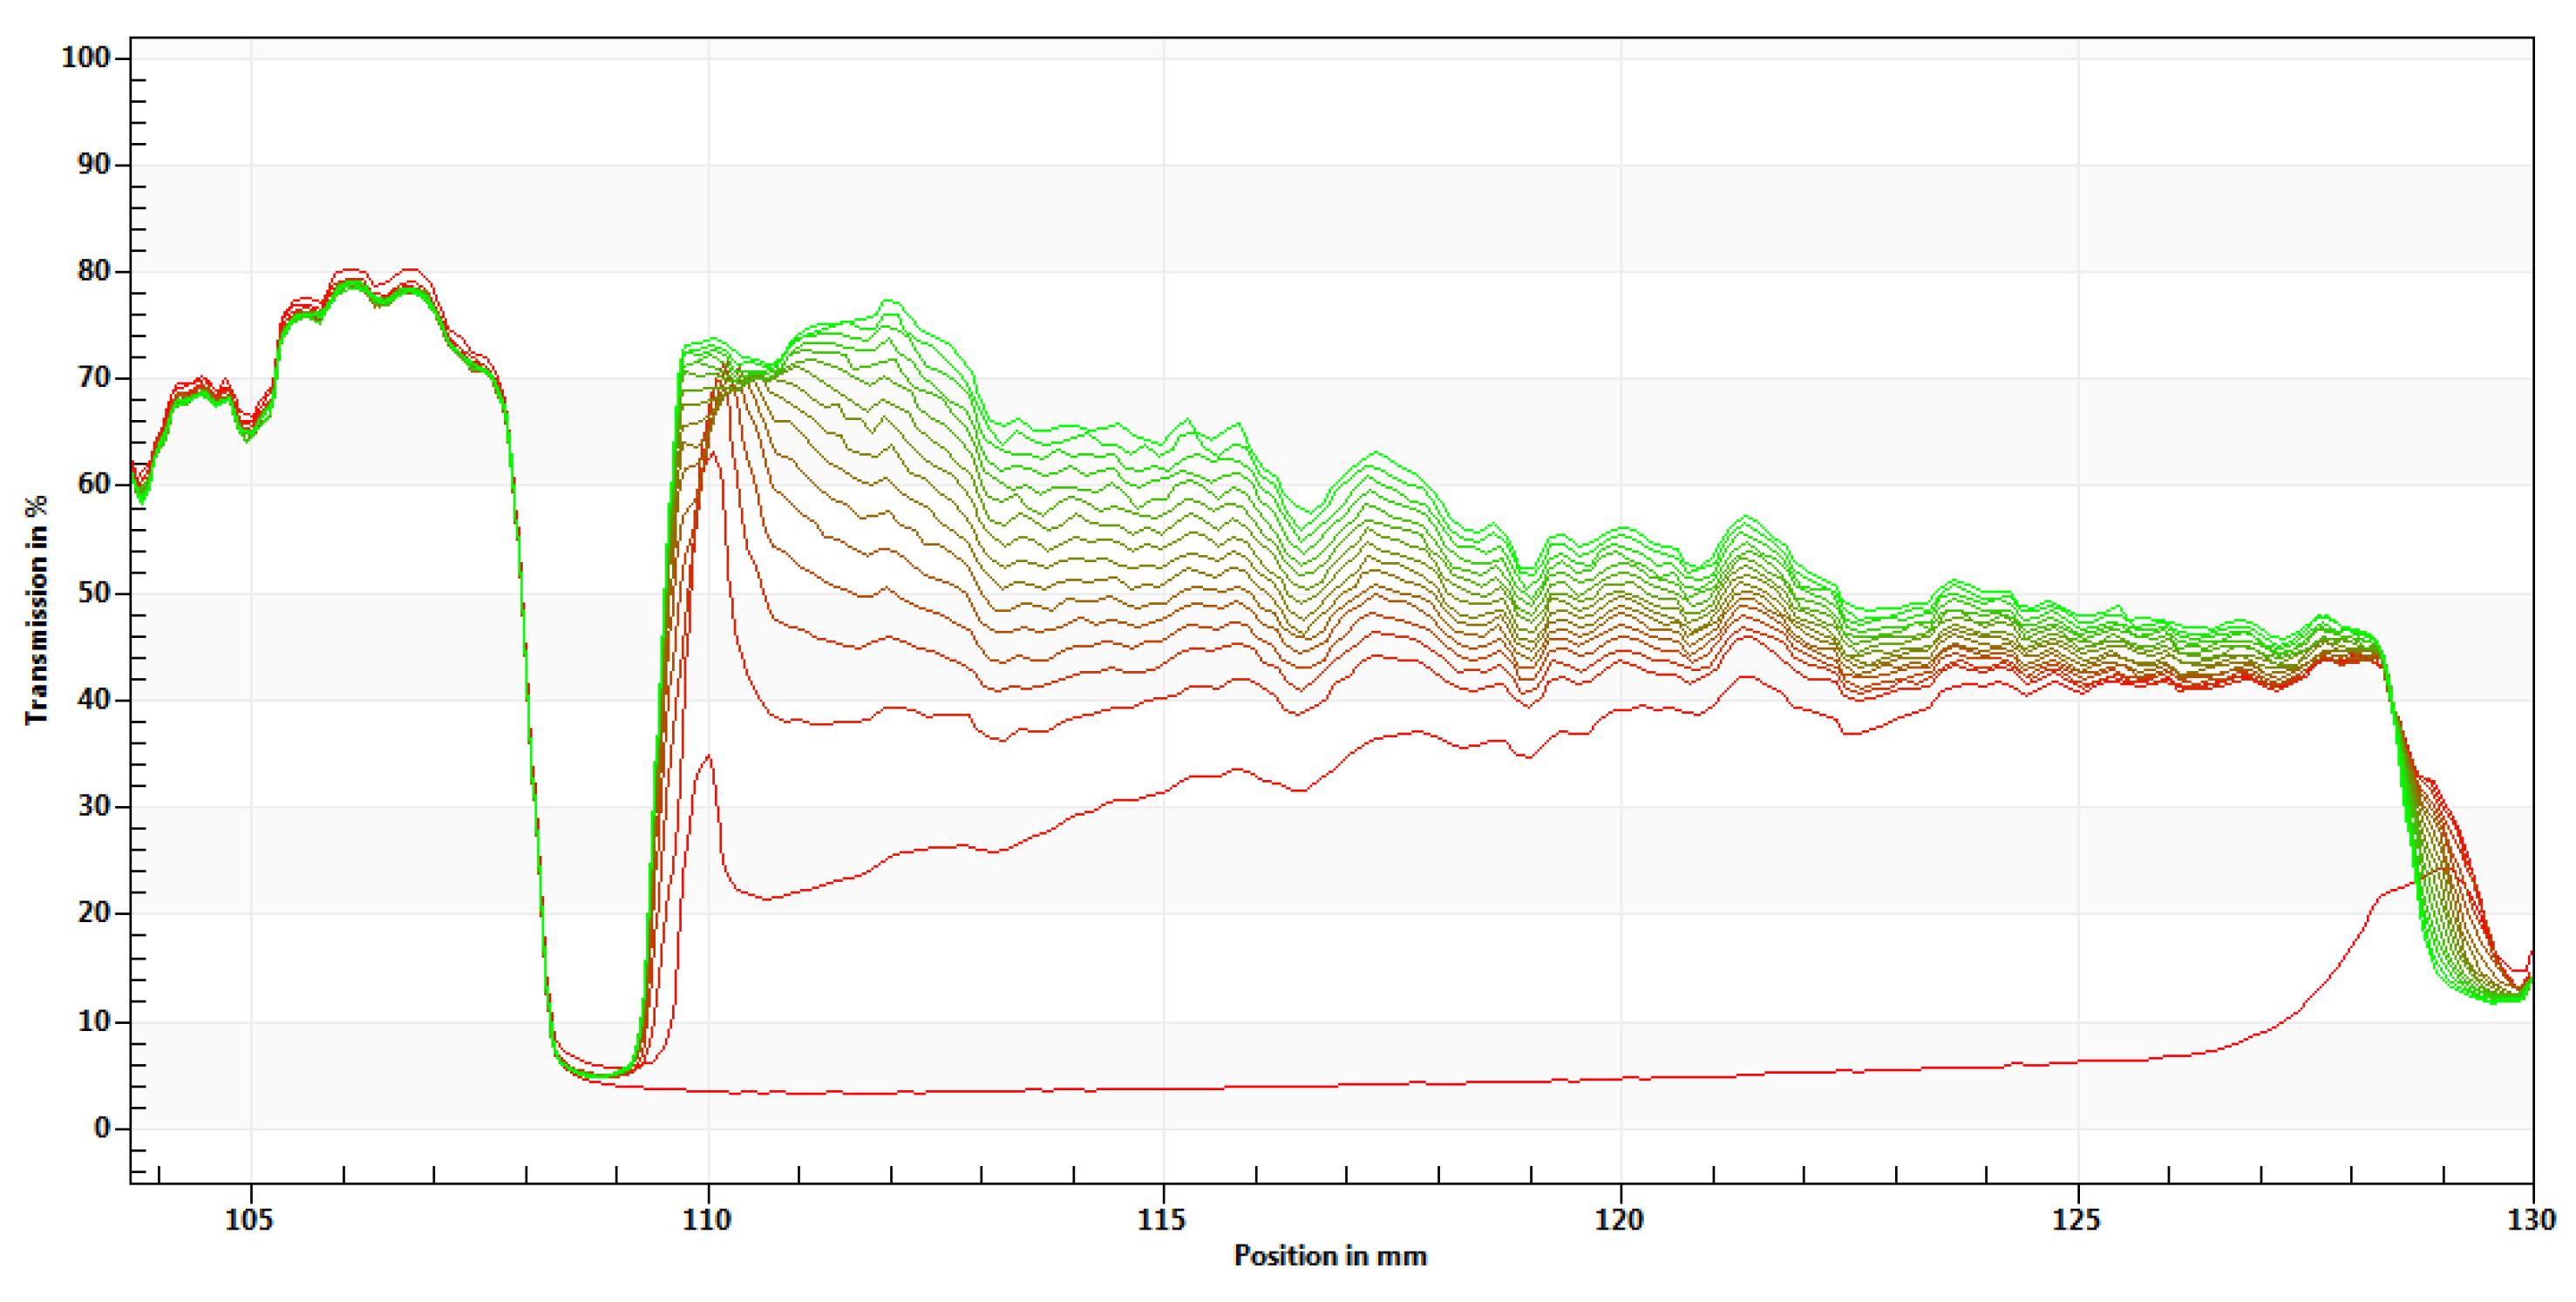The image size is (2576, 1302).
Task: Click the highest green curve peak near 112 mm
Action: pos(890,301)
